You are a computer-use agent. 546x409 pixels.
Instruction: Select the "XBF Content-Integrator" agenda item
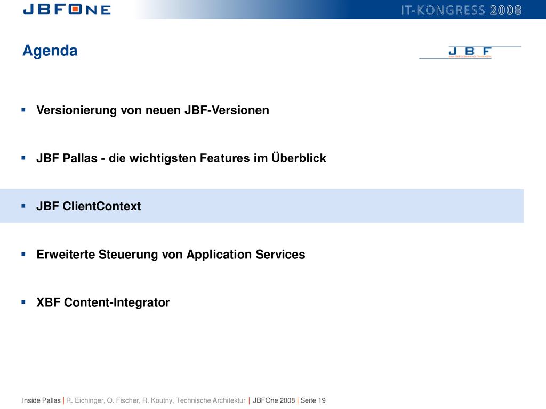[103, 302]
